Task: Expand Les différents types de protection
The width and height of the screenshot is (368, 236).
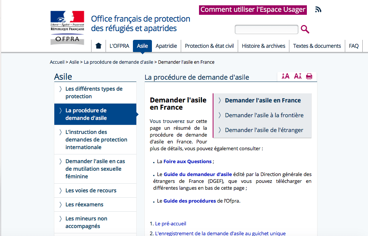Action: coord(94,93)
